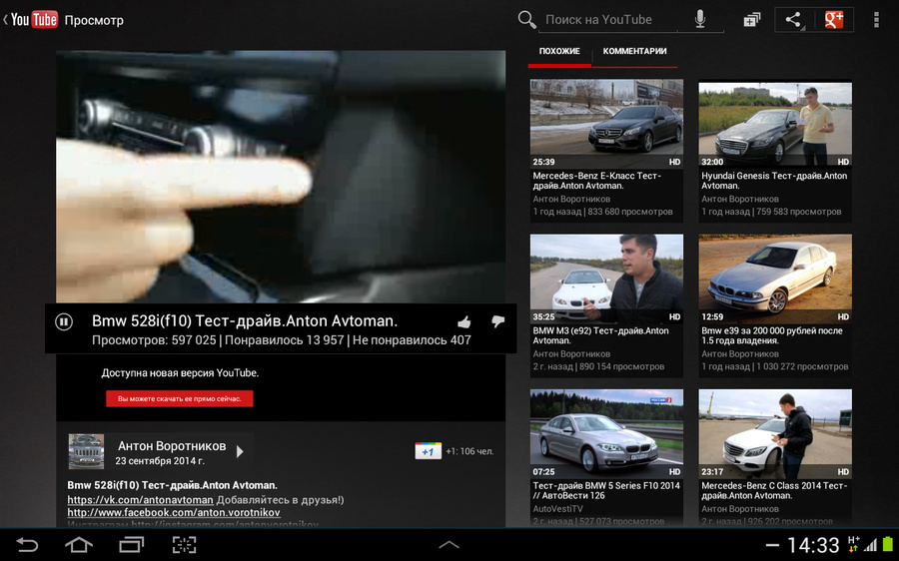This screenshot has height=561, width=899.
Task: Open the three-dot overflow menu
Action: pos(876,20)
